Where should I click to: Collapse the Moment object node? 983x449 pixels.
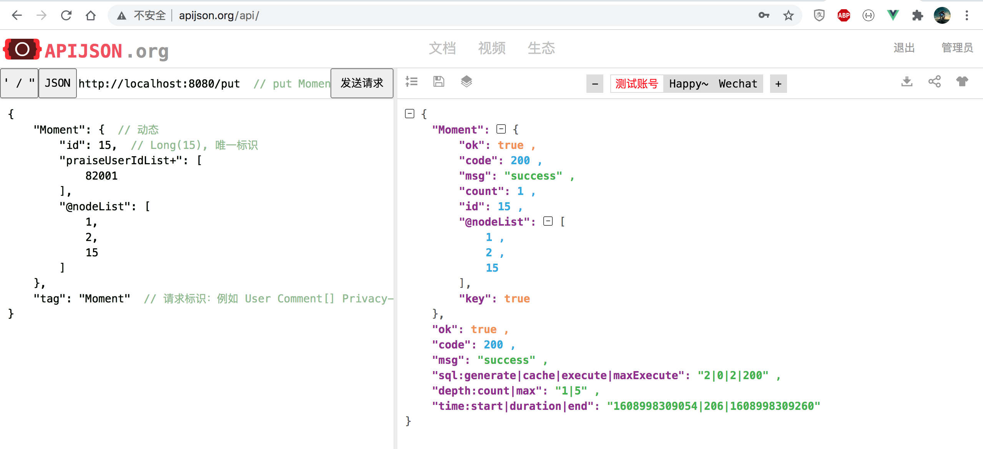coord(501,129)
